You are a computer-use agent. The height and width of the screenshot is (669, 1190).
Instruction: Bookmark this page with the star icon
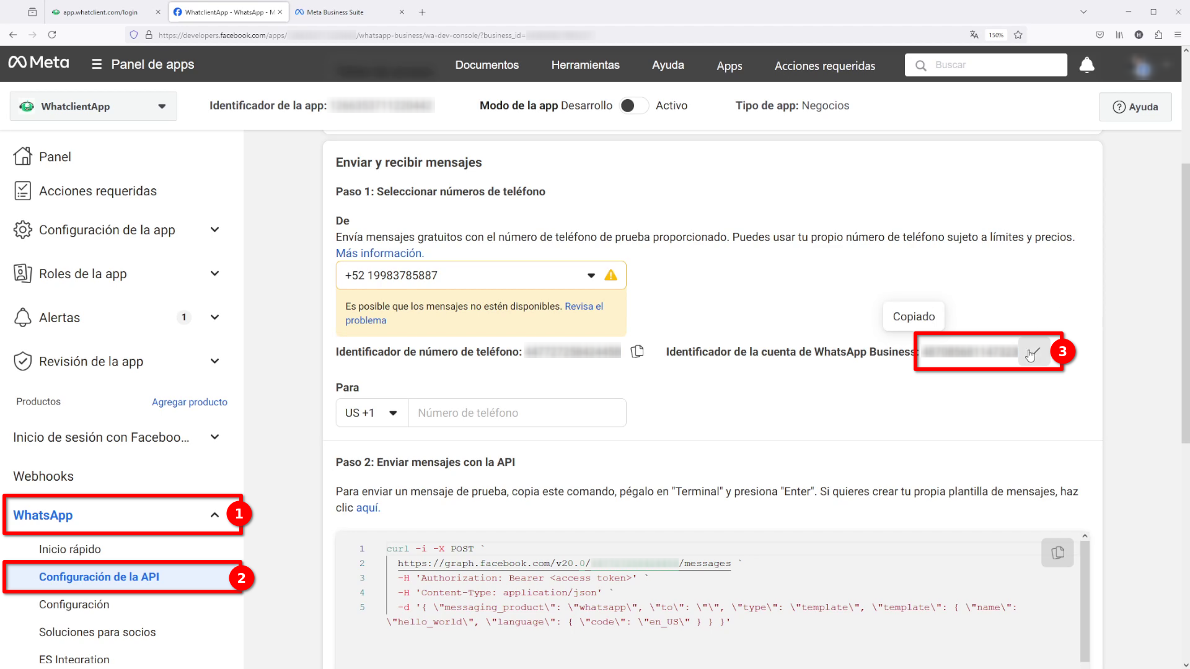pyautogui.click(x=1018, y=35)
